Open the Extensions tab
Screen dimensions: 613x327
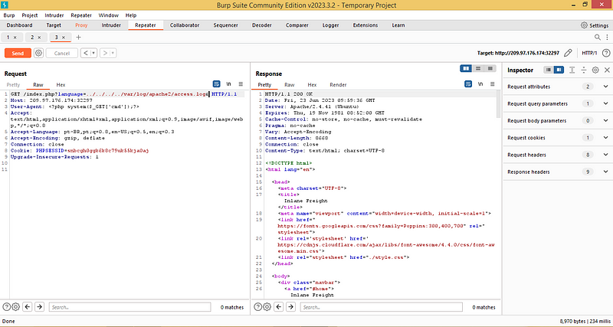tap(366, 25)
